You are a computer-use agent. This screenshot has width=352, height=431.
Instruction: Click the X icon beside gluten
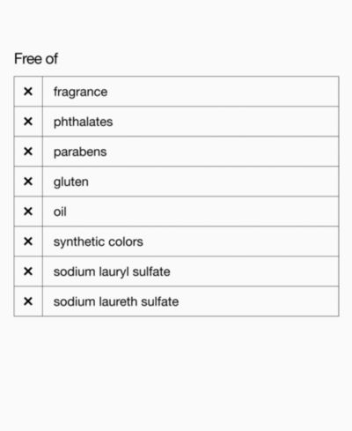coord(28,182)
